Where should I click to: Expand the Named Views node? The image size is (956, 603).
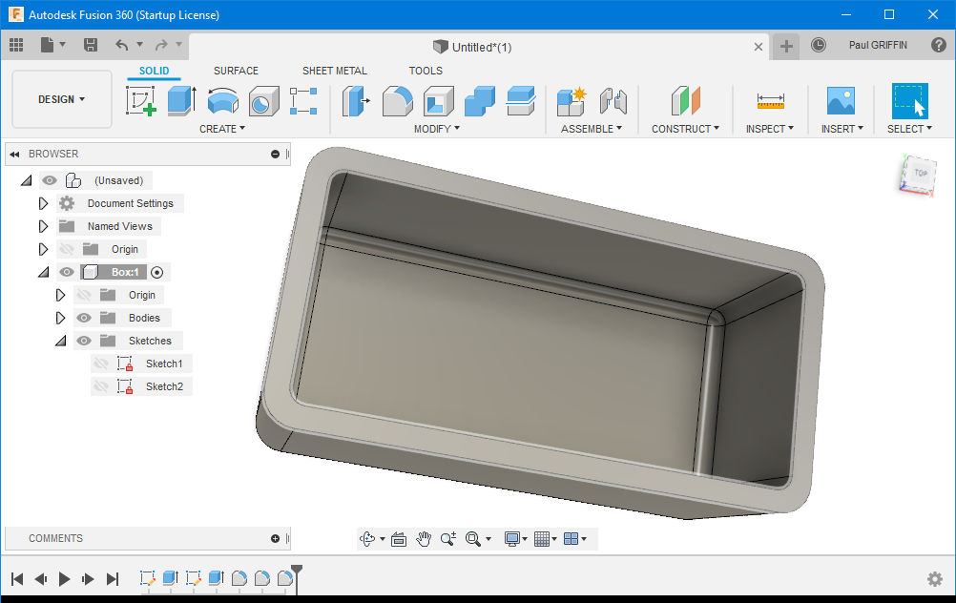[43, 226]
